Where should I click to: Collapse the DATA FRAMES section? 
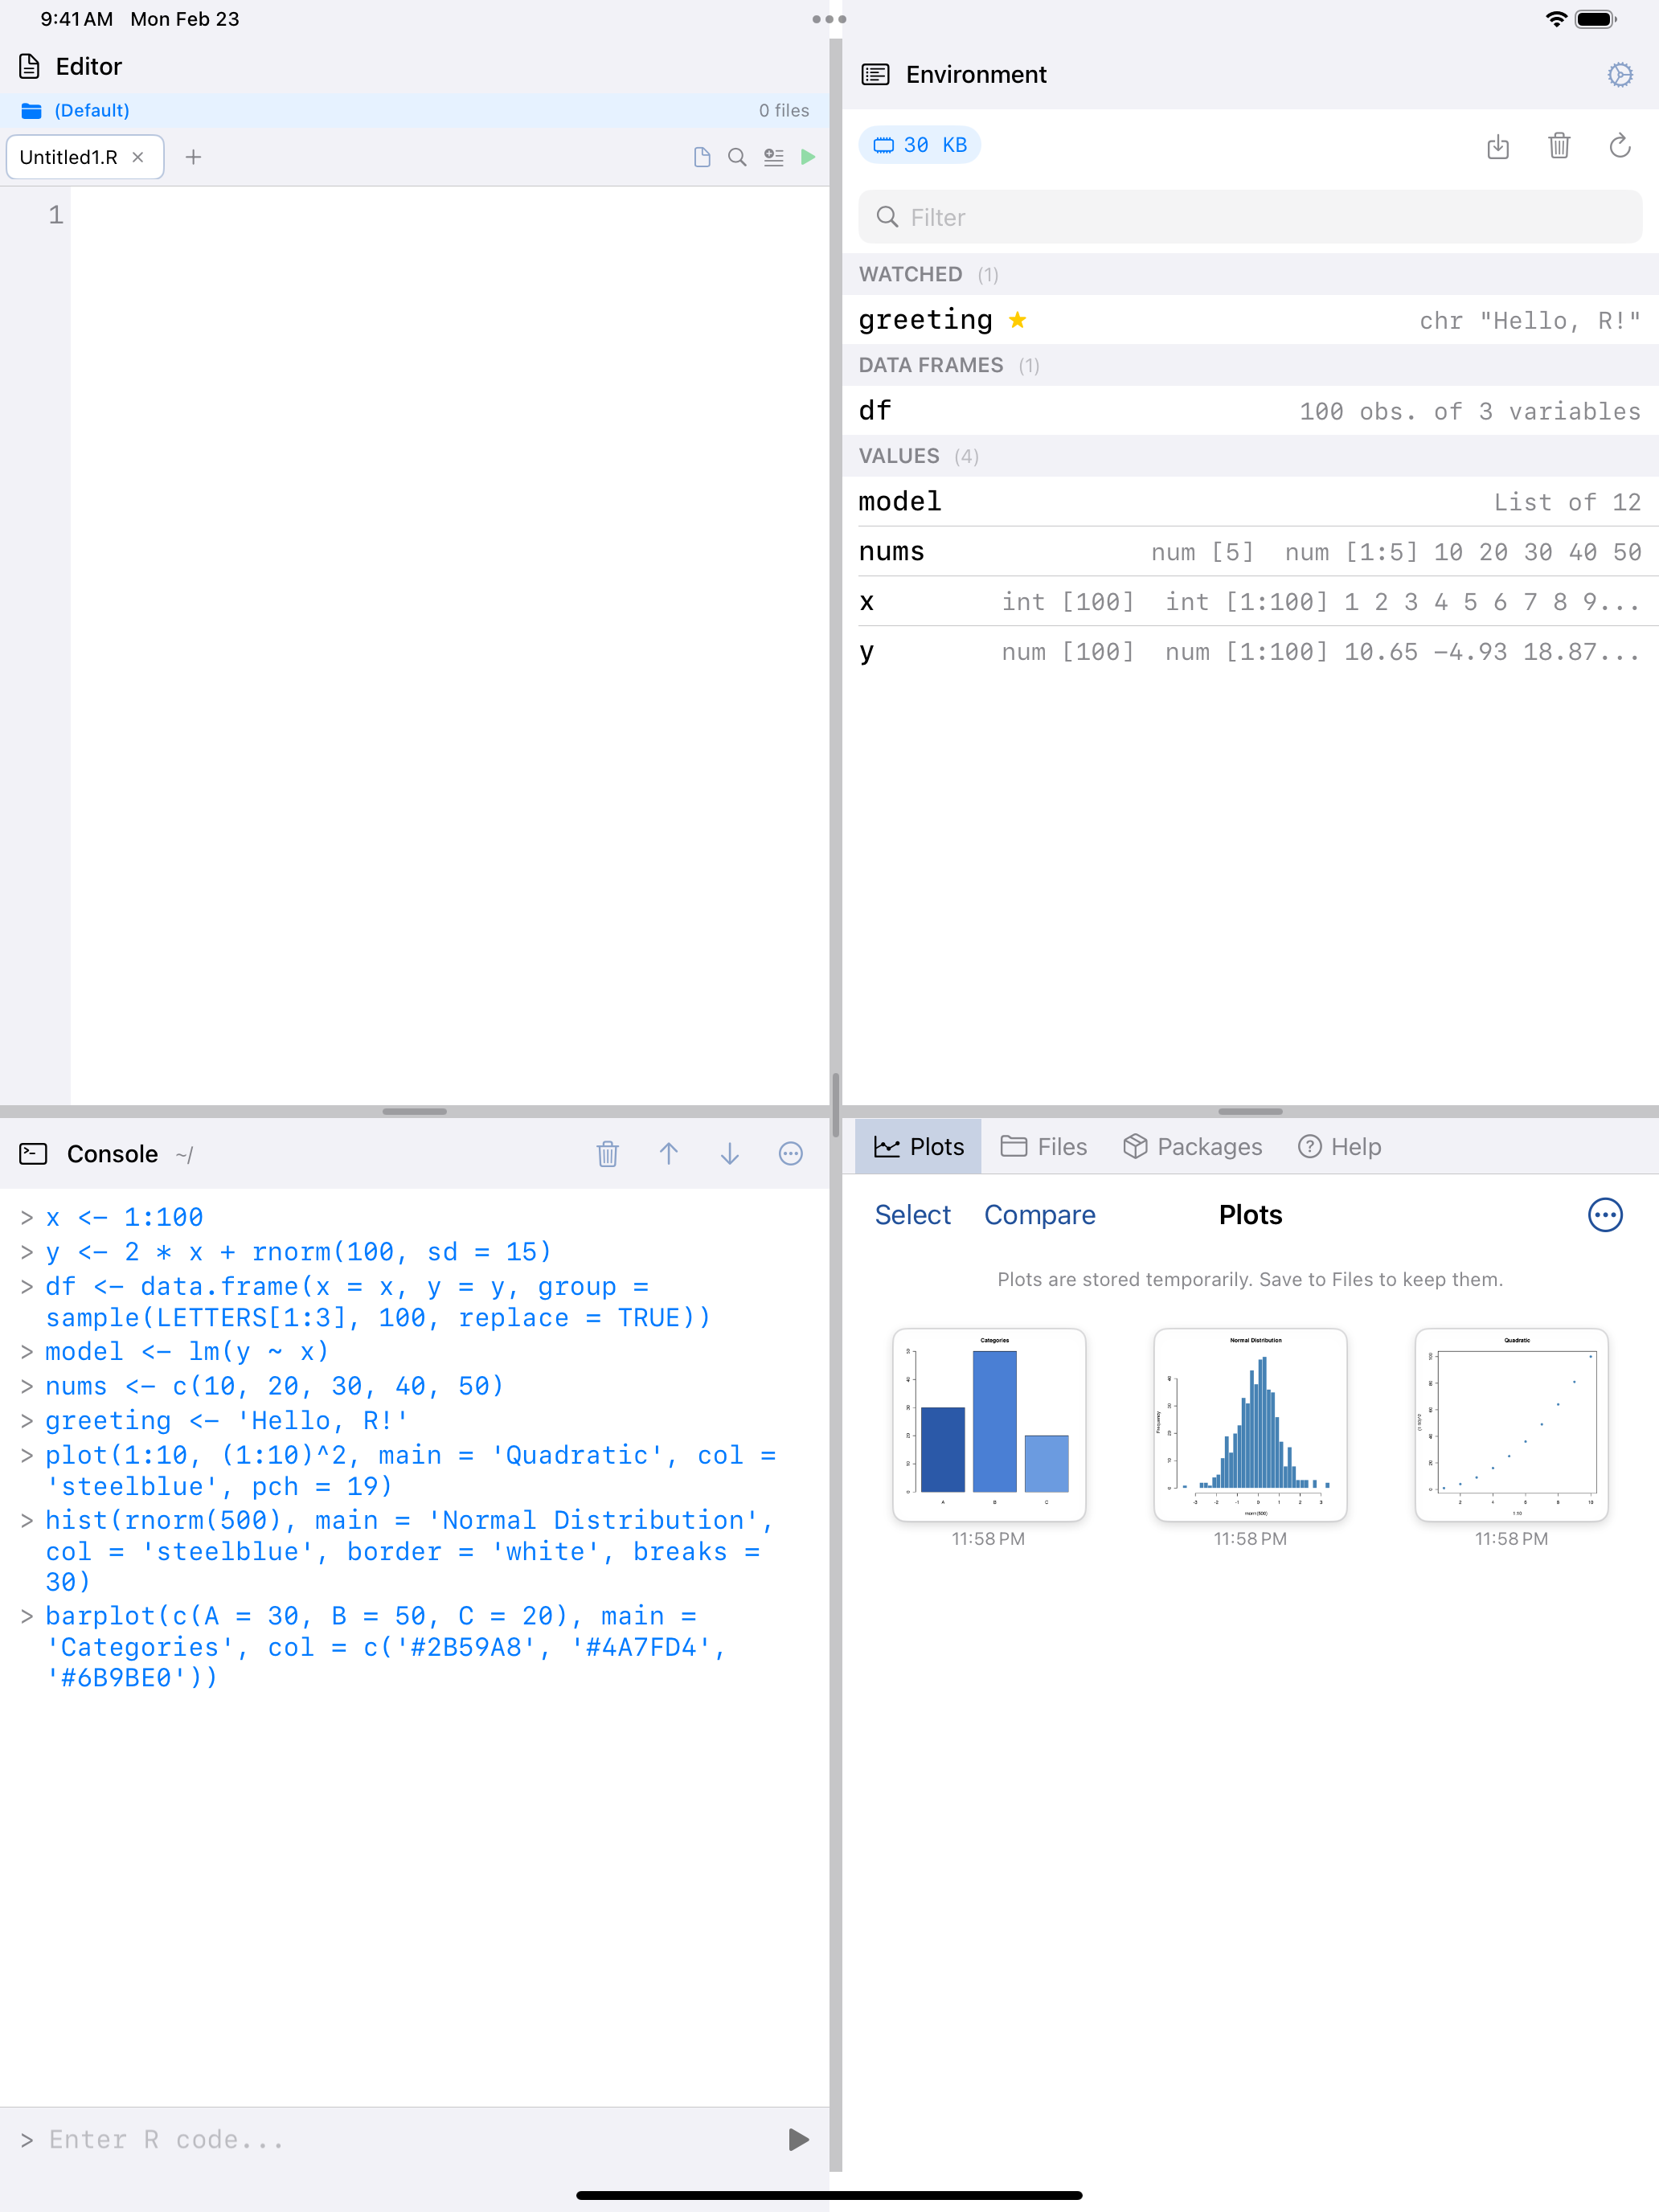[931, 365]
